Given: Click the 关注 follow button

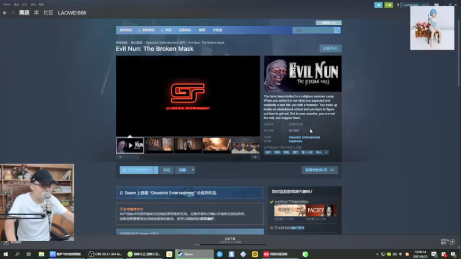Looking at the screenshot, I should [167, 170].
